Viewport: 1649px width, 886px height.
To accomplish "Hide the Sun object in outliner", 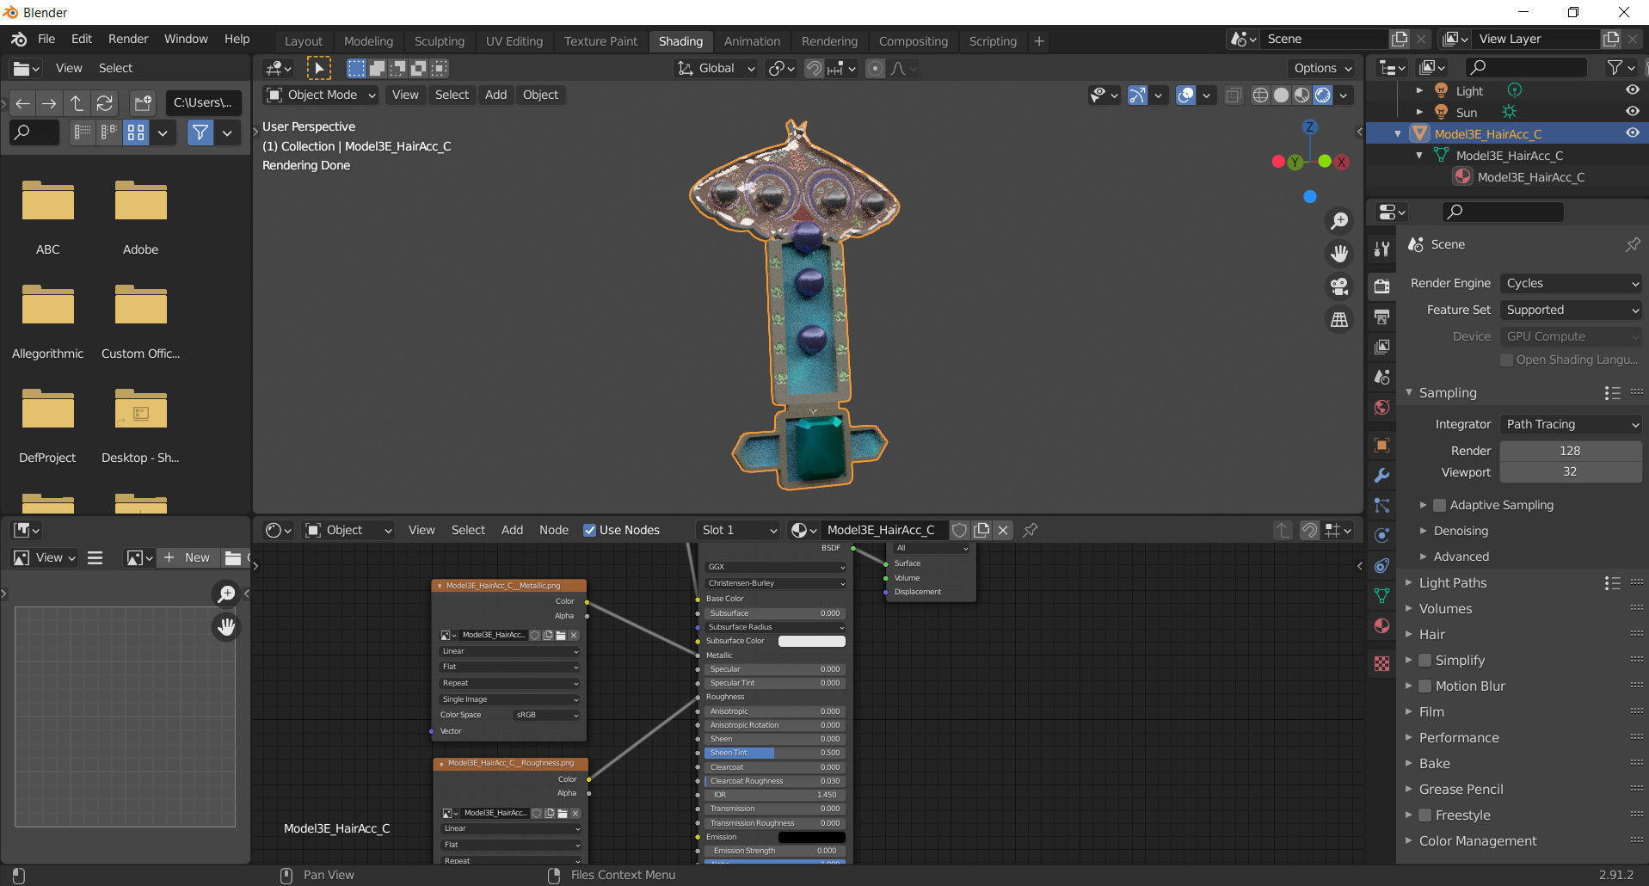I will (x=1632, y=112).
